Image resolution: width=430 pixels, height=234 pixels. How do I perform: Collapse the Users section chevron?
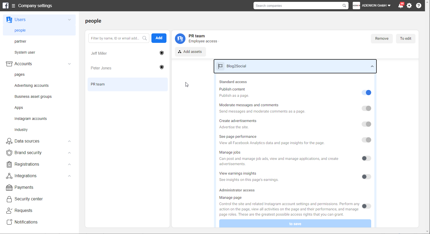69,20
